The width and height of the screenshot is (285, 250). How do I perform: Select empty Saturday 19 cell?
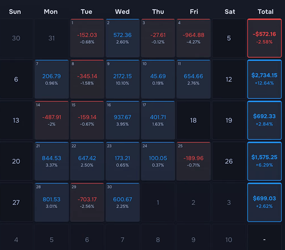(x=229, y=120)
